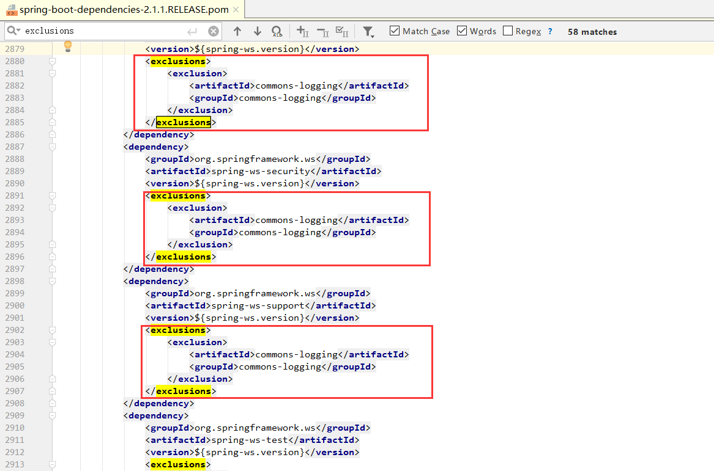
Task: Collapse the exclusions block at line 2913
Action: (53, 465)
